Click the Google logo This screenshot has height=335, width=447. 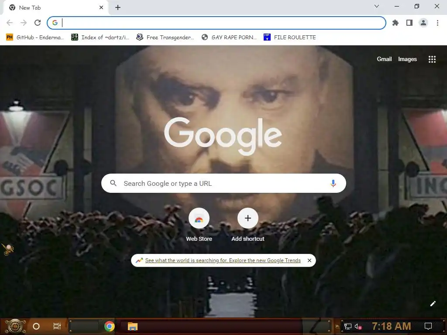pos(223,136)
